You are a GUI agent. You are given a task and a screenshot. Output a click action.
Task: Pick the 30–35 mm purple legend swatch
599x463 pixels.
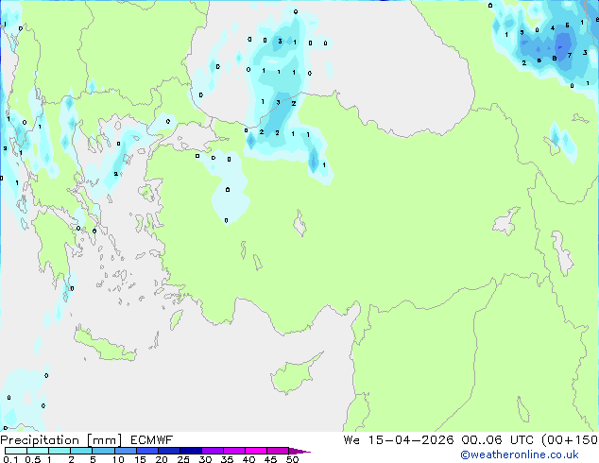(213, 451)
